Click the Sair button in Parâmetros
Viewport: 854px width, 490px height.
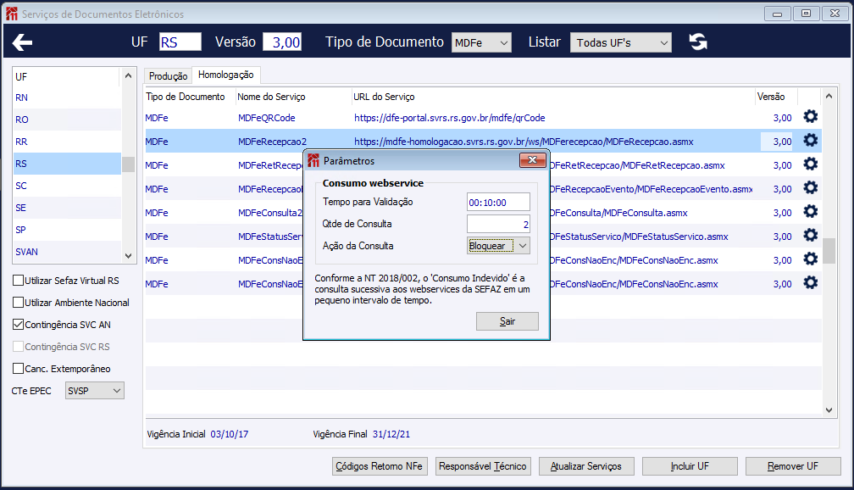(507, 321)
